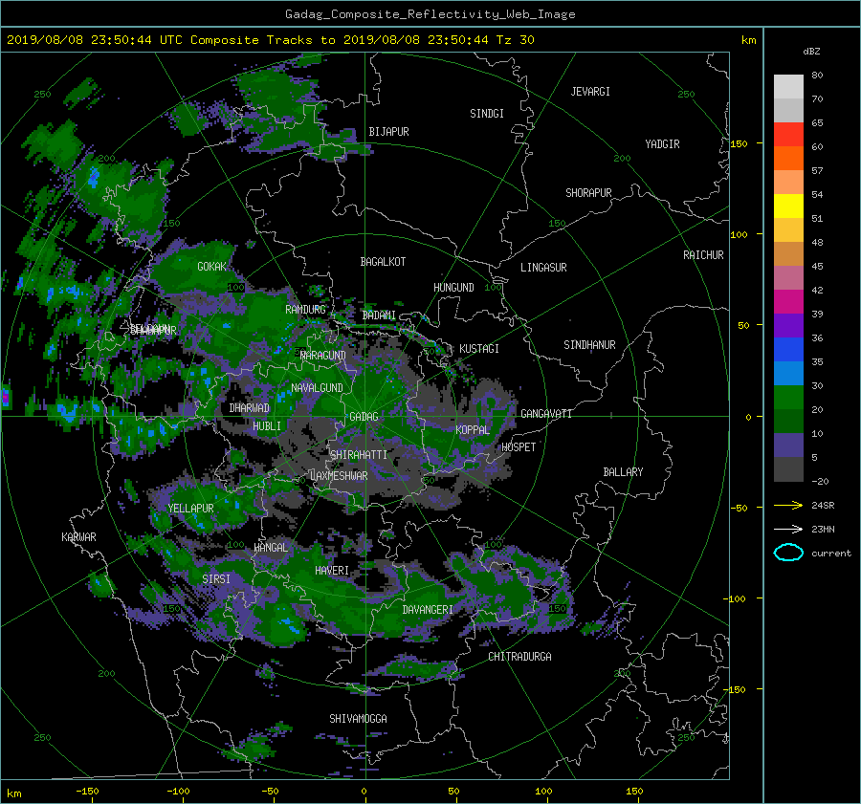Select the purple 39-36 dBZ legend swatch
Screen dimensions: 861x804
tap(788, 325)
